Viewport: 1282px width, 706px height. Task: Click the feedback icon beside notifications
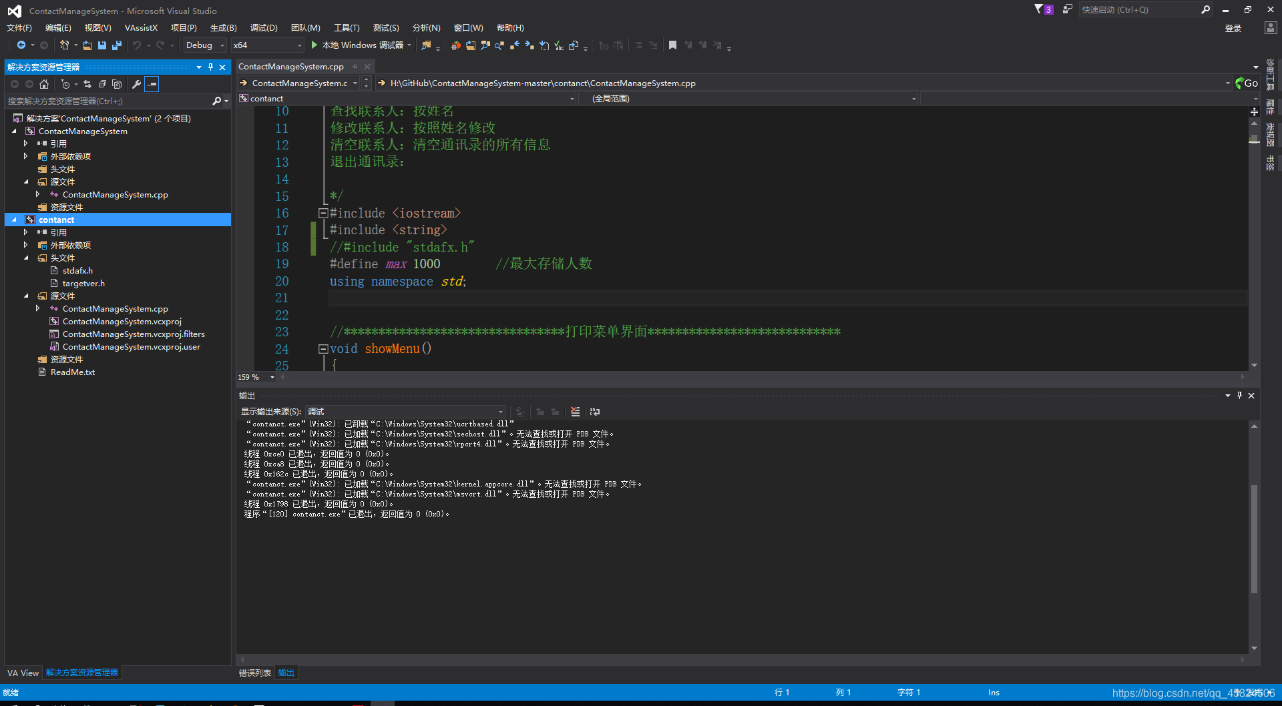(x=1067, y=9)
